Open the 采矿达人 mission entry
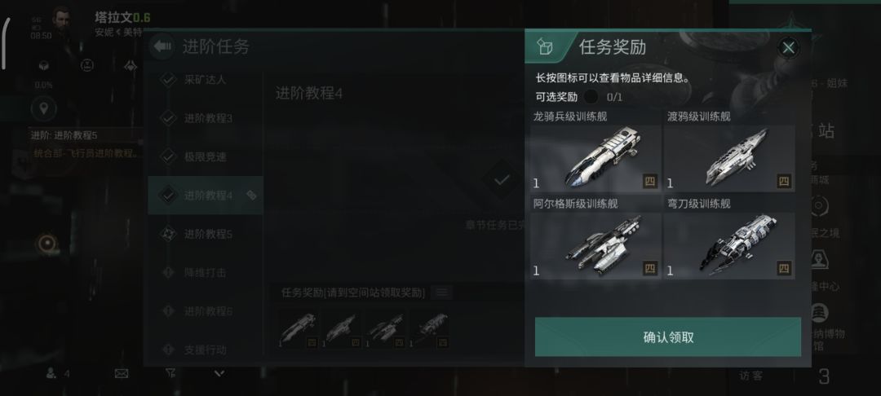881x396 pixels. pyautogui.click(x=205, y=80)
